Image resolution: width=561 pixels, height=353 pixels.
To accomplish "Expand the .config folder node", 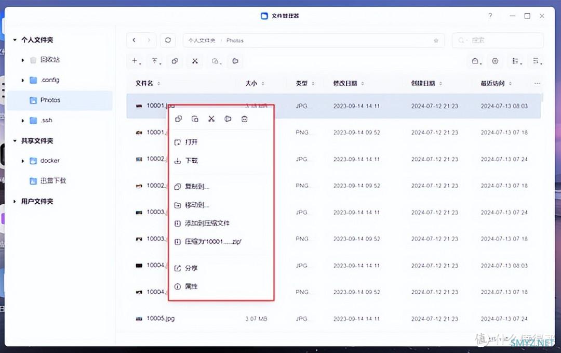I will coord(22,80).
